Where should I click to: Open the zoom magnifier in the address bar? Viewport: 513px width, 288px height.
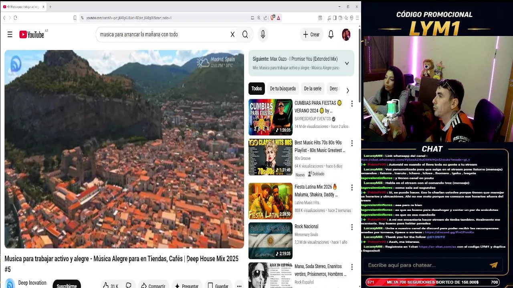pyautogui.click(x=259, y=18)
